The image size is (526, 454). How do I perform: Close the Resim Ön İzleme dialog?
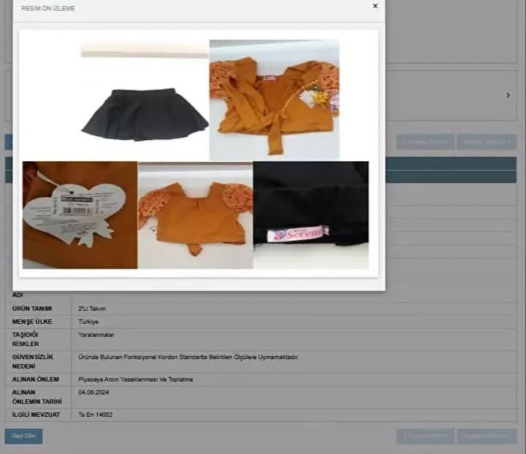(376, 7)
